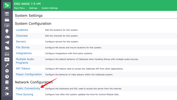Go to Main Menu breadcrumb

[19, 8]
